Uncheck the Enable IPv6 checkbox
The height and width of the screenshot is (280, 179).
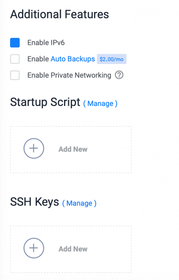[15, 43]
